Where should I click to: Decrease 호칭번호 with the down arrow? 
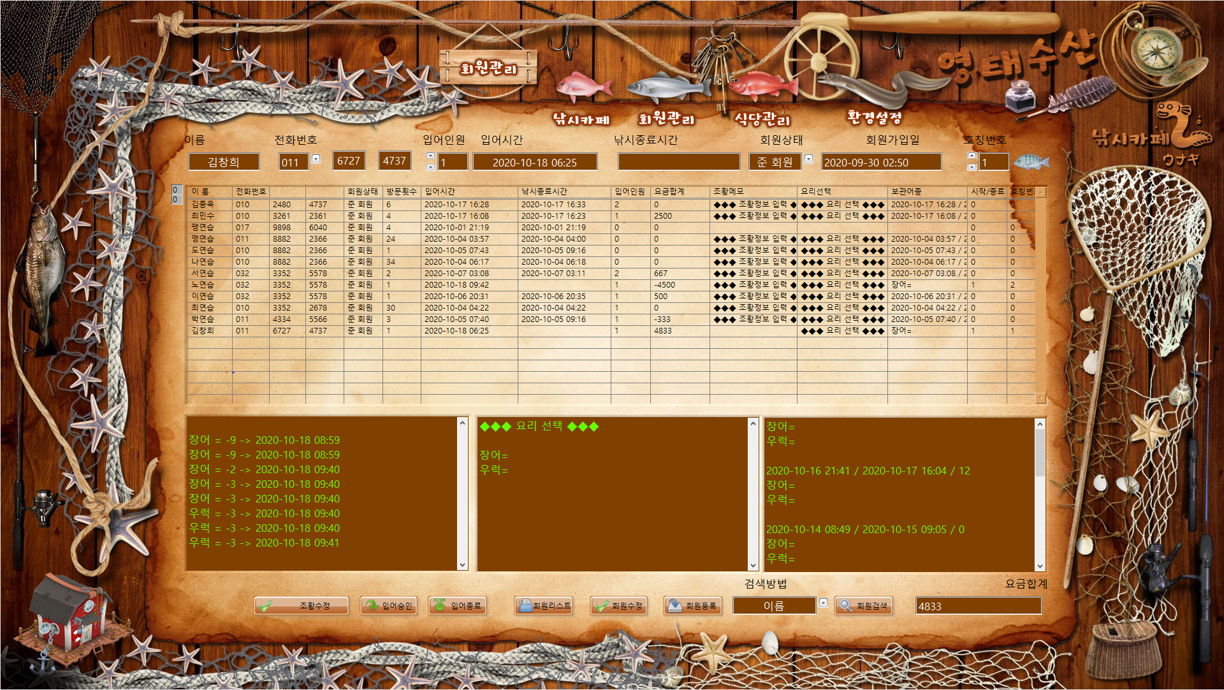pos(972,167)
